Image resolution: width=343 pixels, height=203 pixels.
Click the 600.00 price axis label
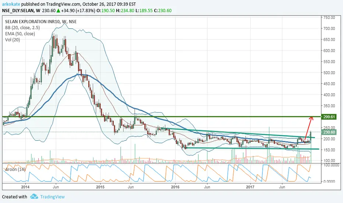coord(329,51)
